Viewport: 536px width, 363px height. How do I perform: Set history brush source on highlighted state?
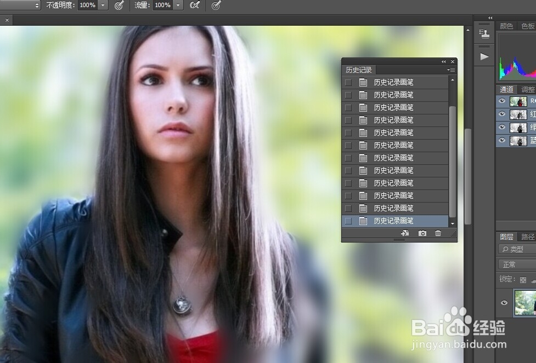[348, 221]
